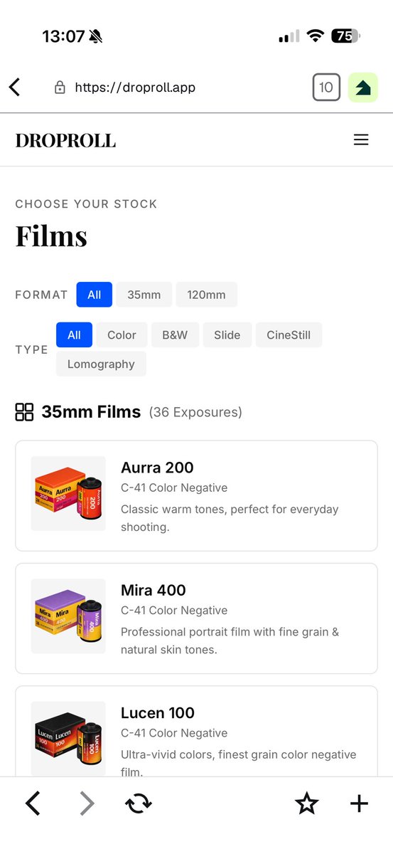Go back using bottom toolbar arrow
The width and height of the screenshot is (393, 854).
(x=33, y=803)
